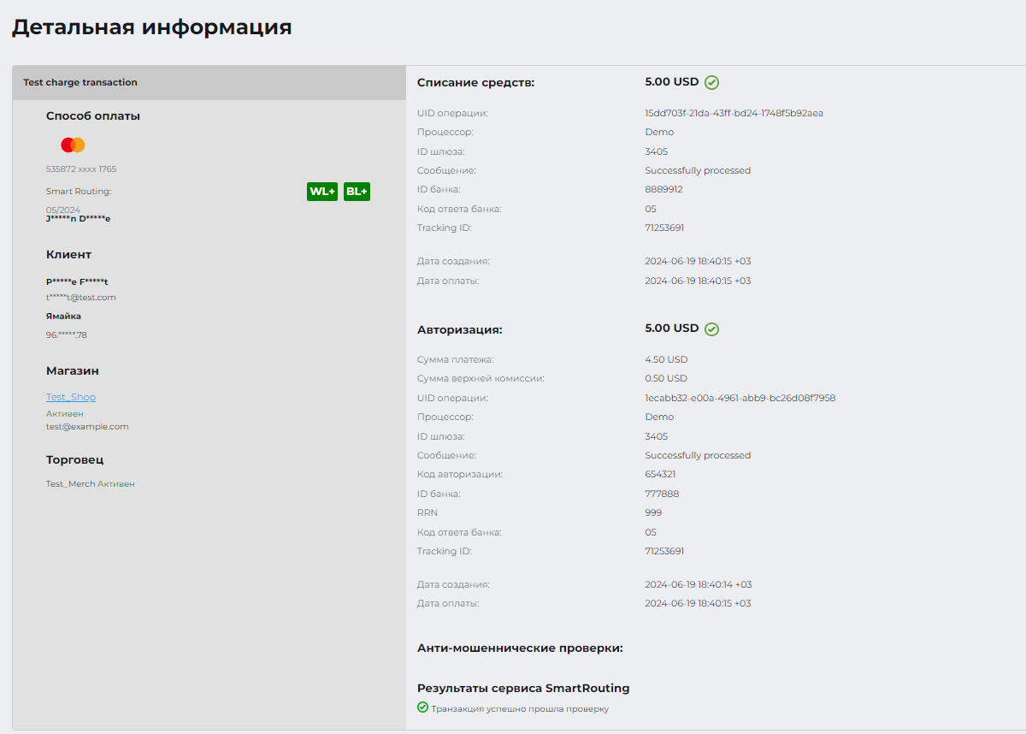Click SmartRouting success check icon

click(422, 707)
